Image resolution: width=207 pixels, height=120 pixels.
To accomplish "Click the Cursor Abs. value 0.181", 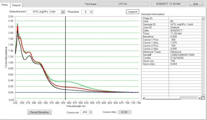I will tap(124, 112).
